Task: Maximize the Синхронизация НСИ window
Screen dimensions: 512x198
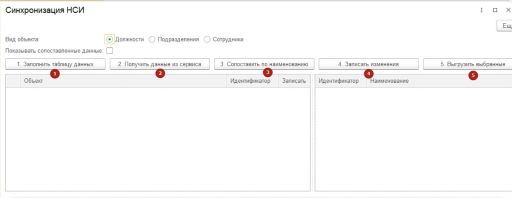Action: 495,10
